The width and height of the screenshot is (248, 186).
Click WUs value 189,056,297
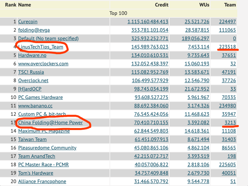pos(195,39)
